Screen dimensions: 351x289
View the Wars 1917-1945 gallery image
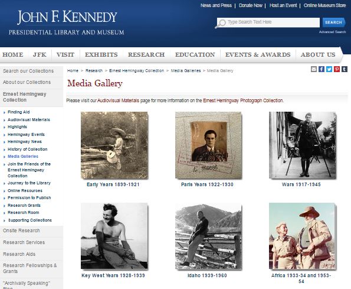(303, 145)
